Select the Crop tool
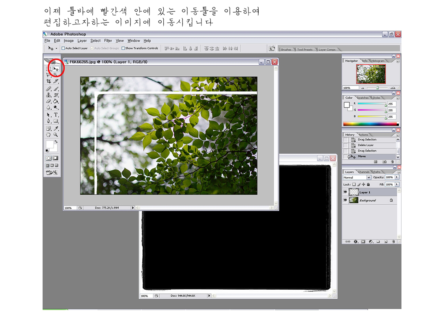Screen dimensions: 448x316 [49, 81]
